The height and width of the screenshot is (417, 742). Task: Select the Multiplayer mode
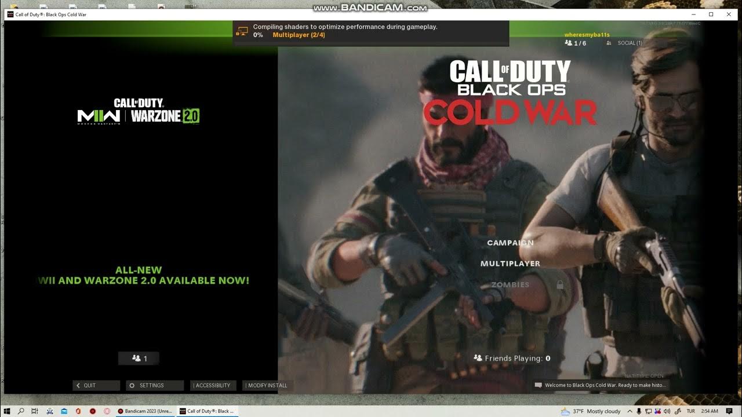click(x=510, y=264)
